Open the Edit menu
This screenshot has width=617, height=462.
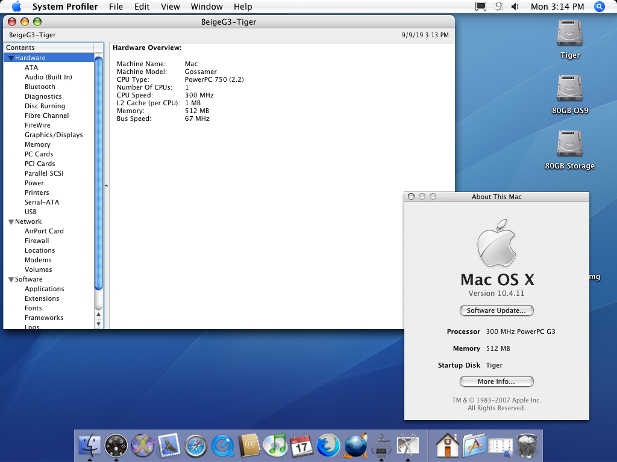(x=142, y=7)
